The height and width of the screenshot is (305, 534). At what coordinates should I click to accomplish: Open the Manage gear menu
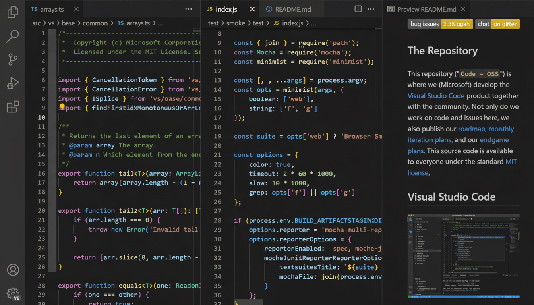click(x=13, y=292)
